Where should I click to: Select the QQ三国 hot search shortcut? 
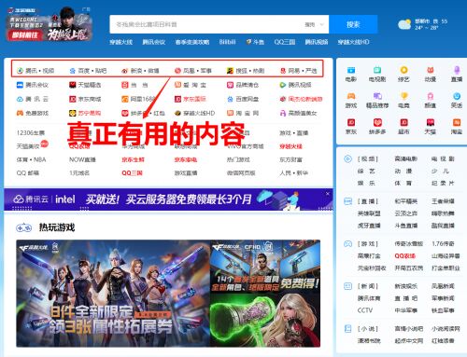(x=285, y=42)
